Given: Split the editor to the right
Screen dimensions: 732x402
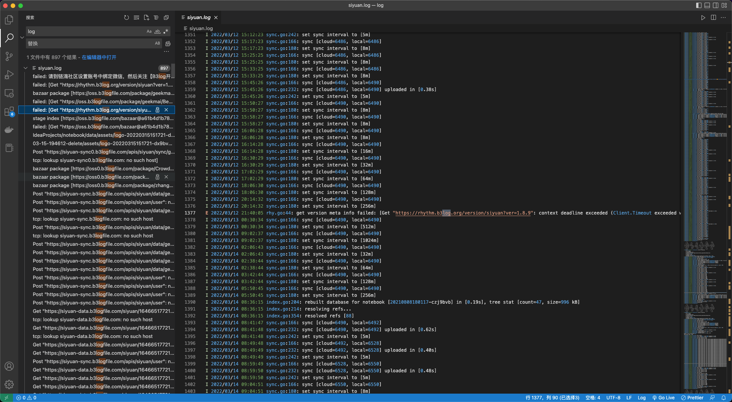Looking at the screenshot, I should tap(713, 18).
